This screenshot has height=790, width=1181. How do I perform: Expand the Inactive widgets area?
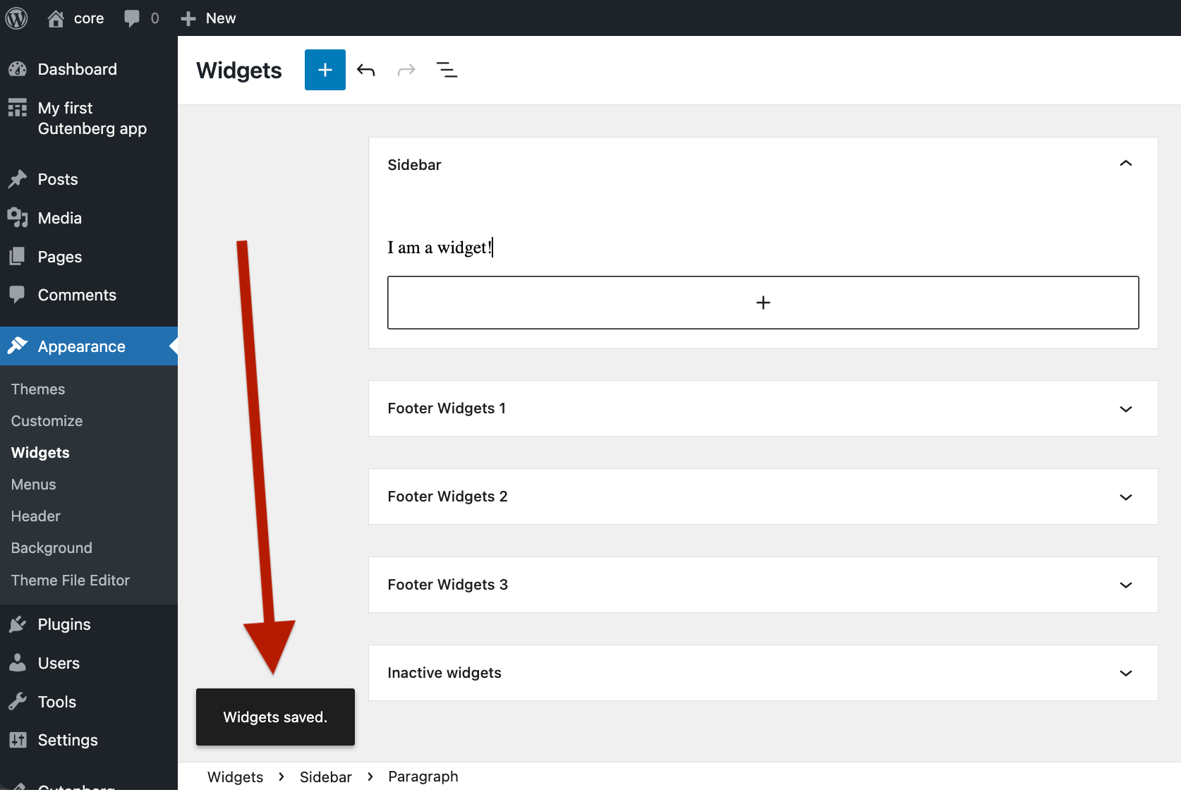[763, 673]
